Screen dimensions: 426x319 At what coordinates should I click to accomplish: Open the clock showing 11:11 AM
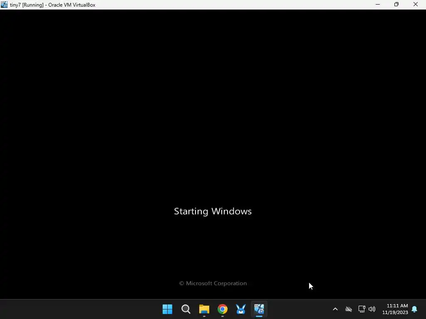(395, 309)
